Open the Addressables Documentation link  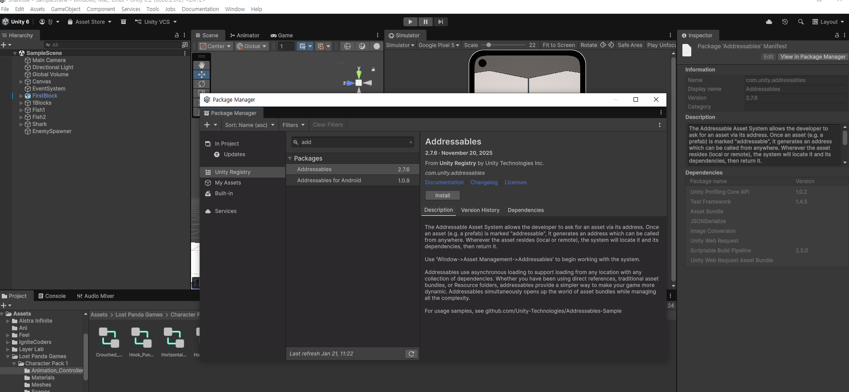444,182
